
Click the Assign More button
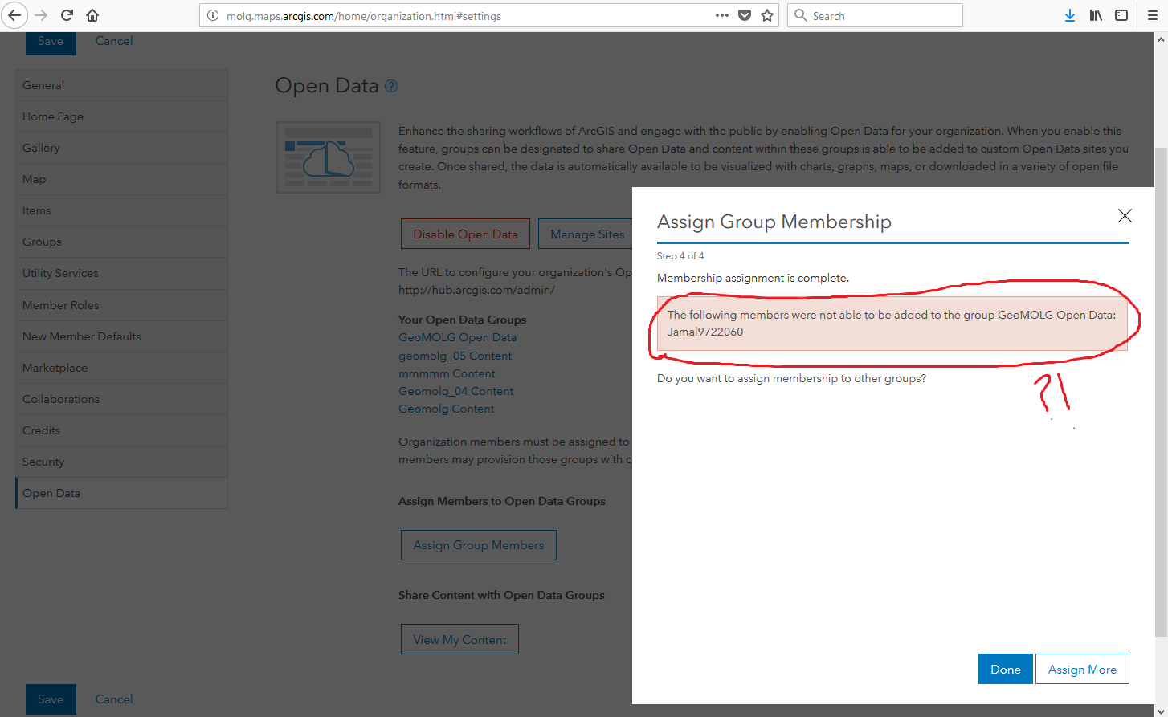point(1082,669)
